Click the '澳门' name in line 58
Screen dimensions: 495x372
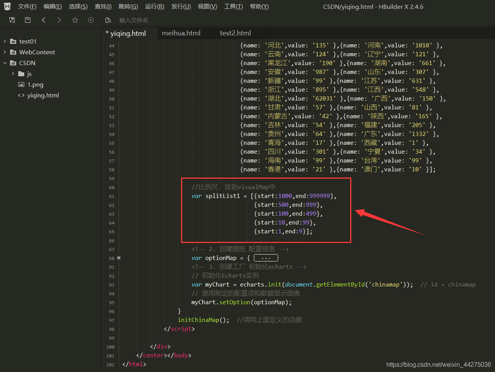[371, 169]
